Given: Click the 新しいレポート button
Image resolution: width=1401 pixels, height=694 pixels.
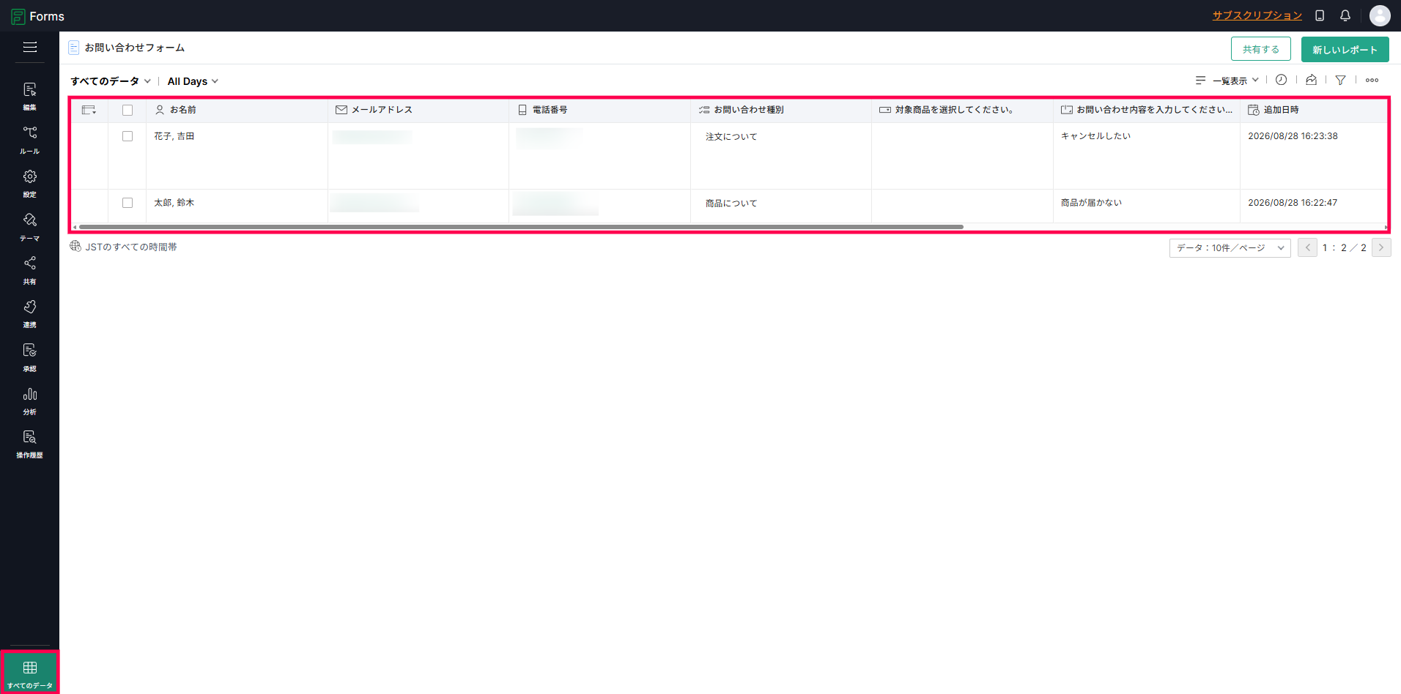Looking at the screenshot, I should pos(1345,50).
